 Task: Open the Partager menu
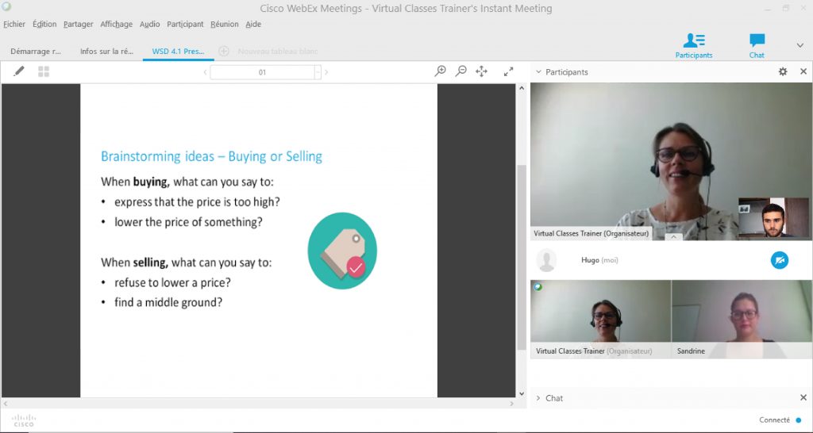[79, 24]
